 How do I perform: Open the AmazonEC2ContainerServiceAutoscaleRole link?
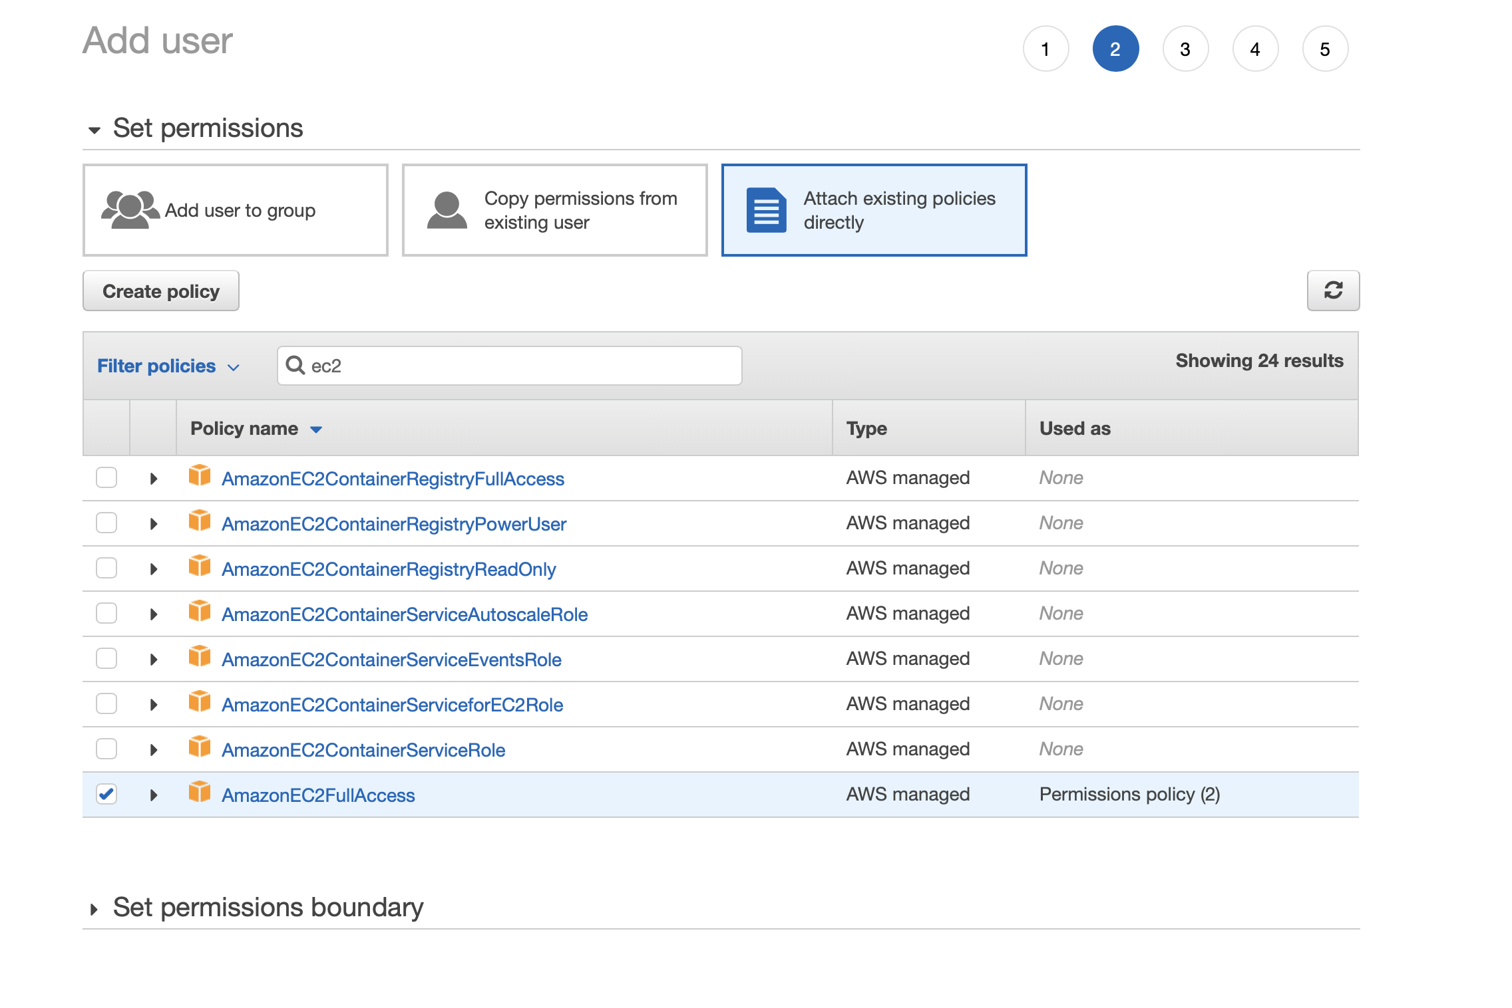[x=405, y=614]
